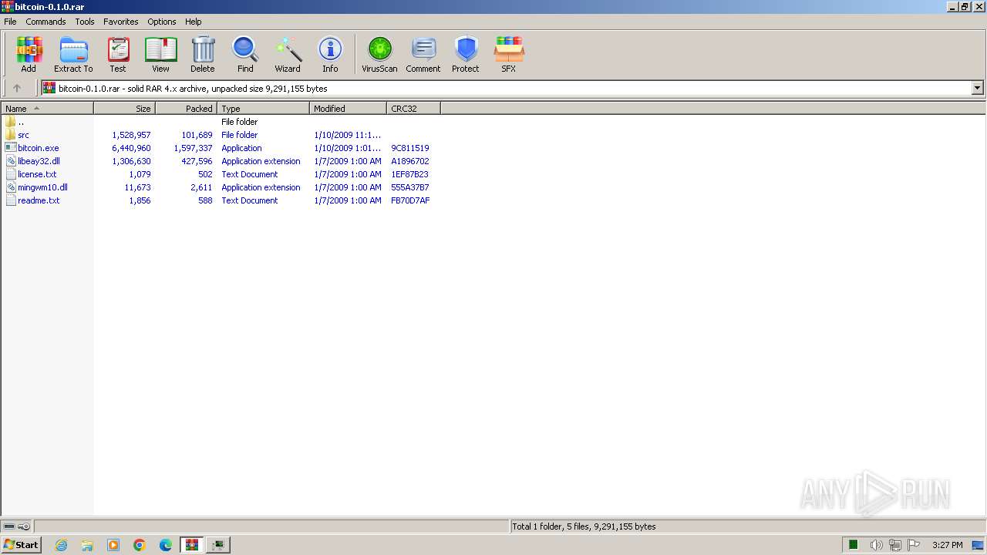Screen dimensions: 987x555
Task: Click the Action Center flag tray icon
Action: [x=914, y=545]
